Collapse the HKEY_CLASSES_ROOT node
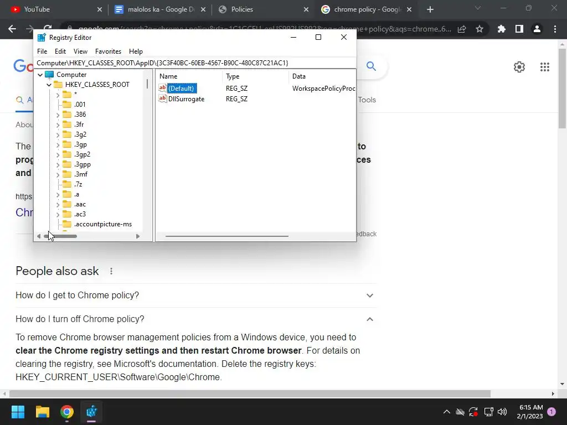Image resolution: width=567 pixels, height=425 pixels. (x=49, y=85)
